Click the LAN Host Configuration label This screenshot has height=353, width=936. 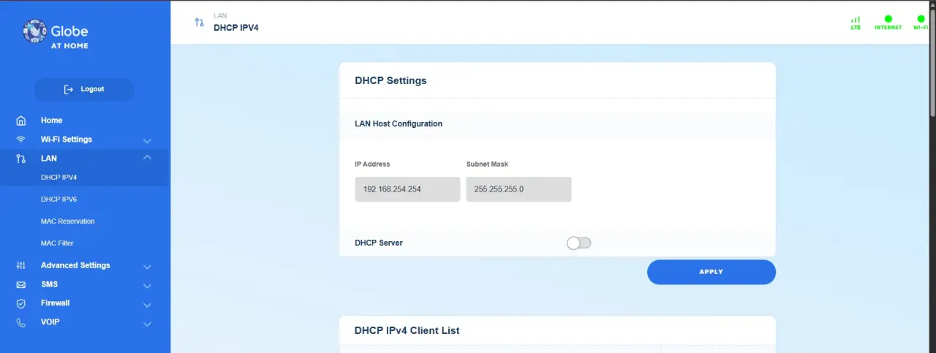(x=399, y=124)
